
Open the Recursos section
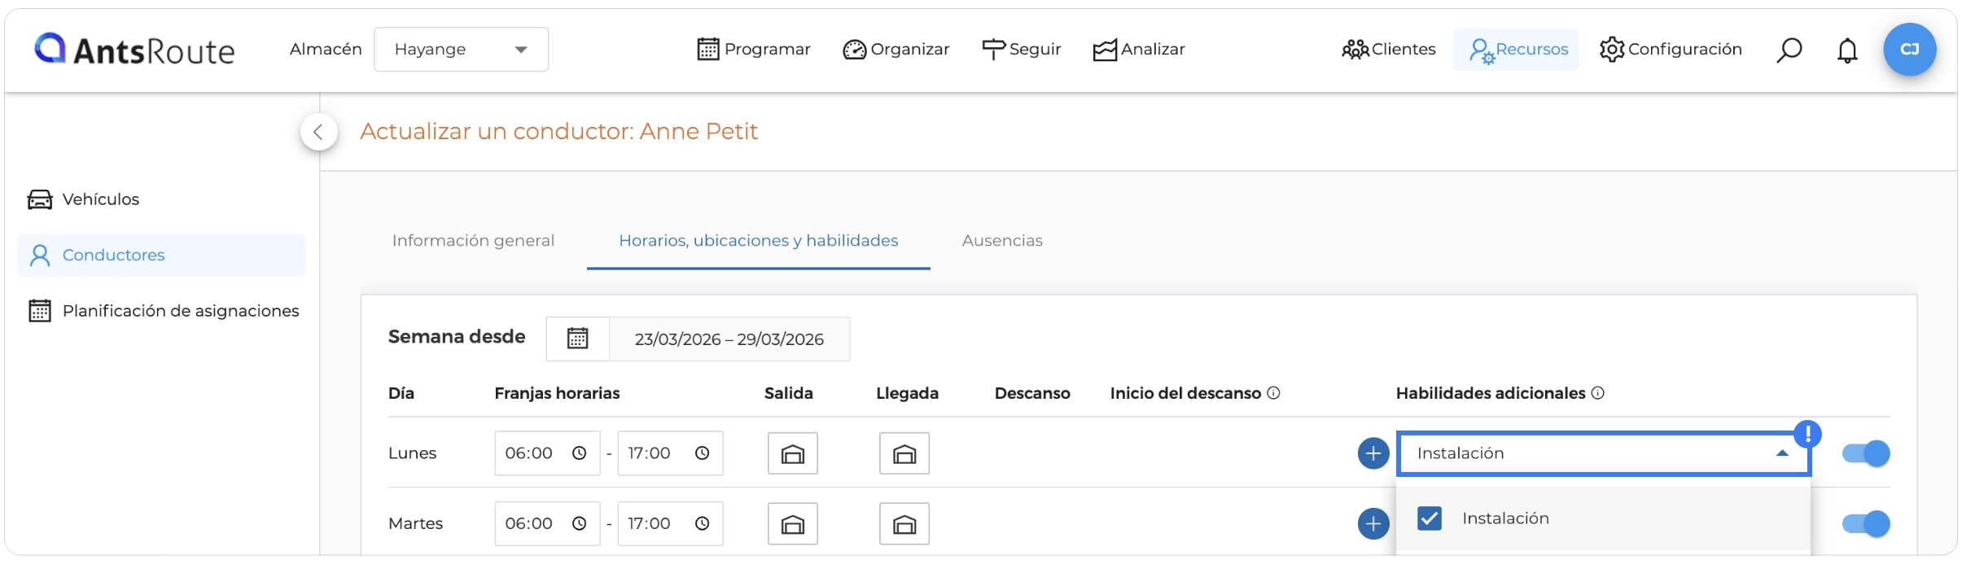(x=1517, y=50)
